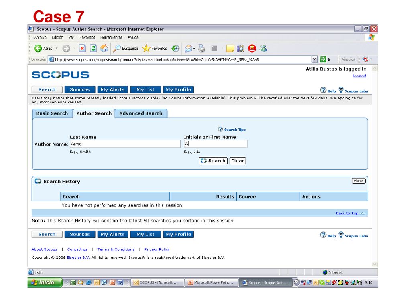Click the bottom My Profile tab
The width and height of the screenshot is (411, 308).
[x=179, y=234]
